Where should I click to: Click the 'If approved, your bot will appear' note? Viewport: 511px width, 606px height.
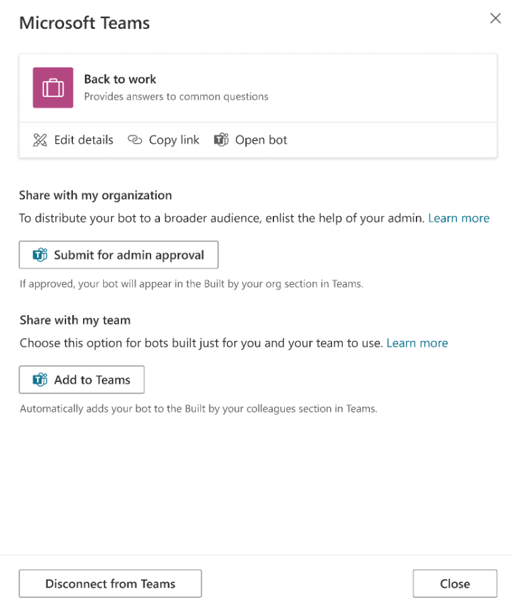[x=191, y=284]
